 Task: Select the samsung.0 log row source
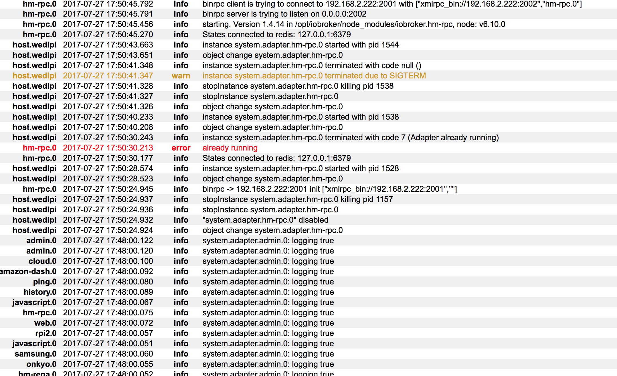click(35, 354)
